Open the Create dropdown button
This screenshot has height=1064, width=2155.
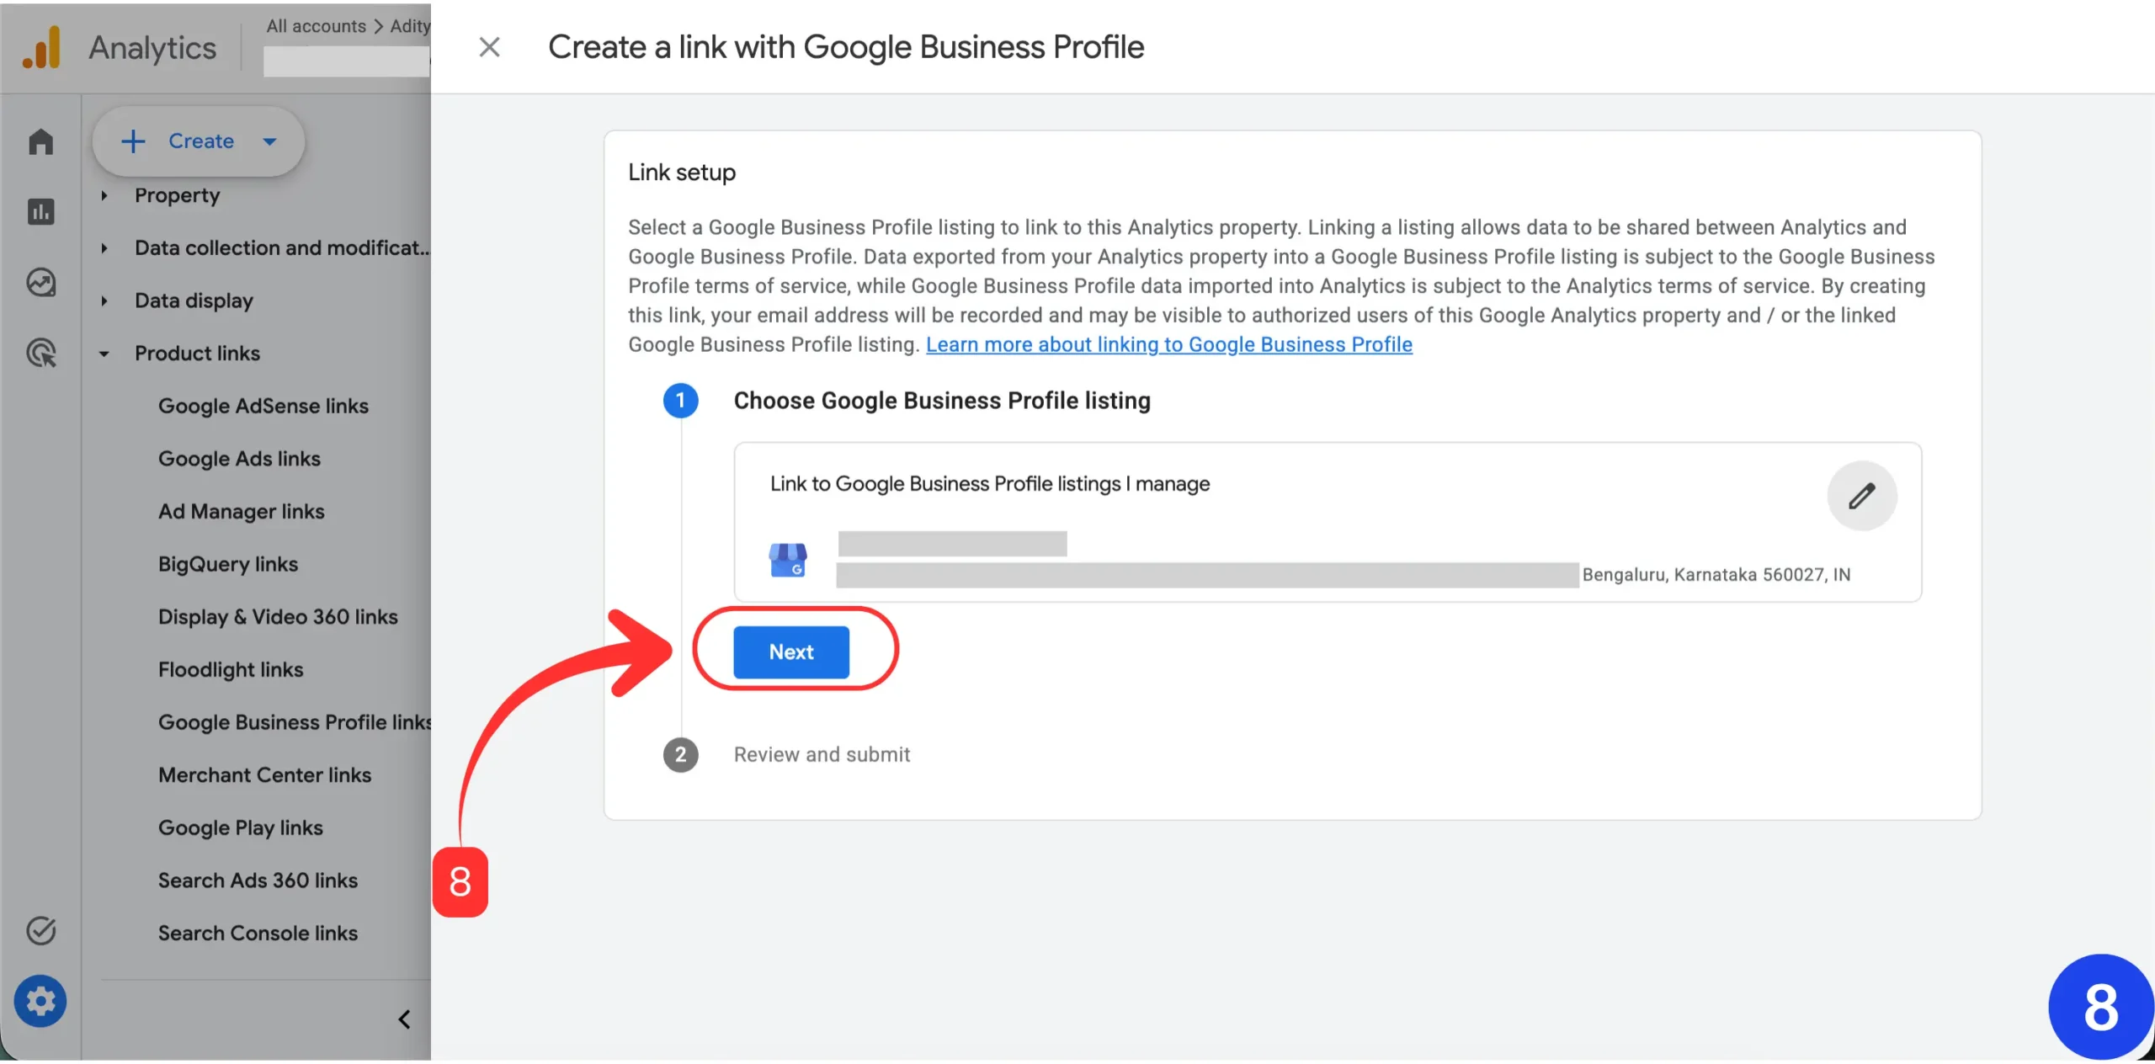tap(199, 141)
